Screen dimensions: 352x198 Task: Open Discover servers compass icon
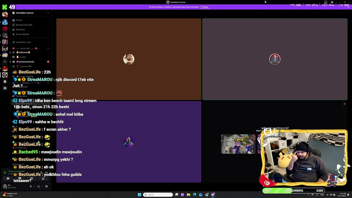pos(5,88)
